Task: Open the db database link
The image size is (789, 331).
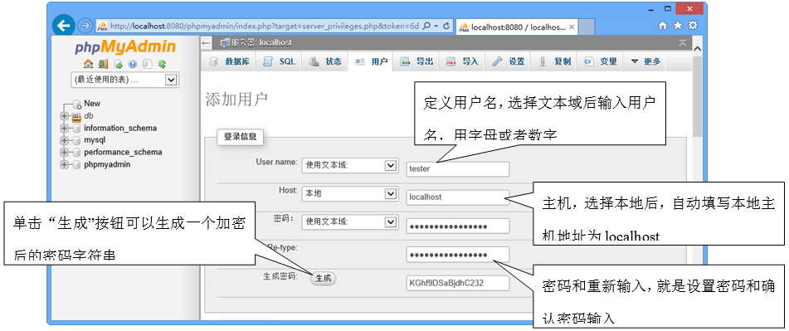Action: (89, 116)
